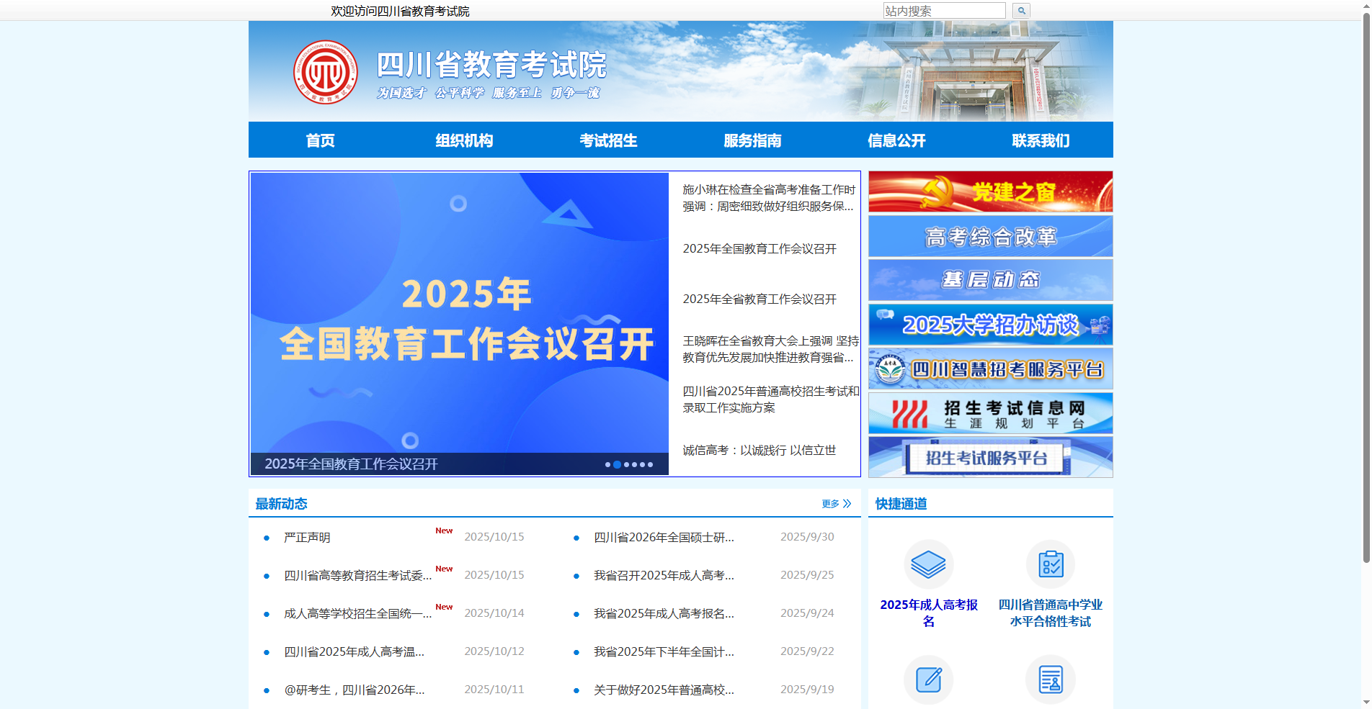This screenshot has width=1372, height=709.
Task: Select 首页 in the navigation bar
Action: point(321,140)
